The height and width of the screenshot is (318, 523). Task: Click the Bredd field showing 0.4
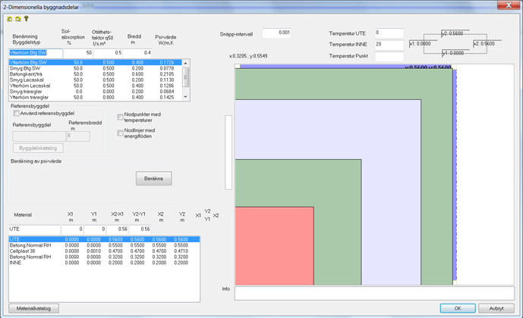(x=137, y=53)
